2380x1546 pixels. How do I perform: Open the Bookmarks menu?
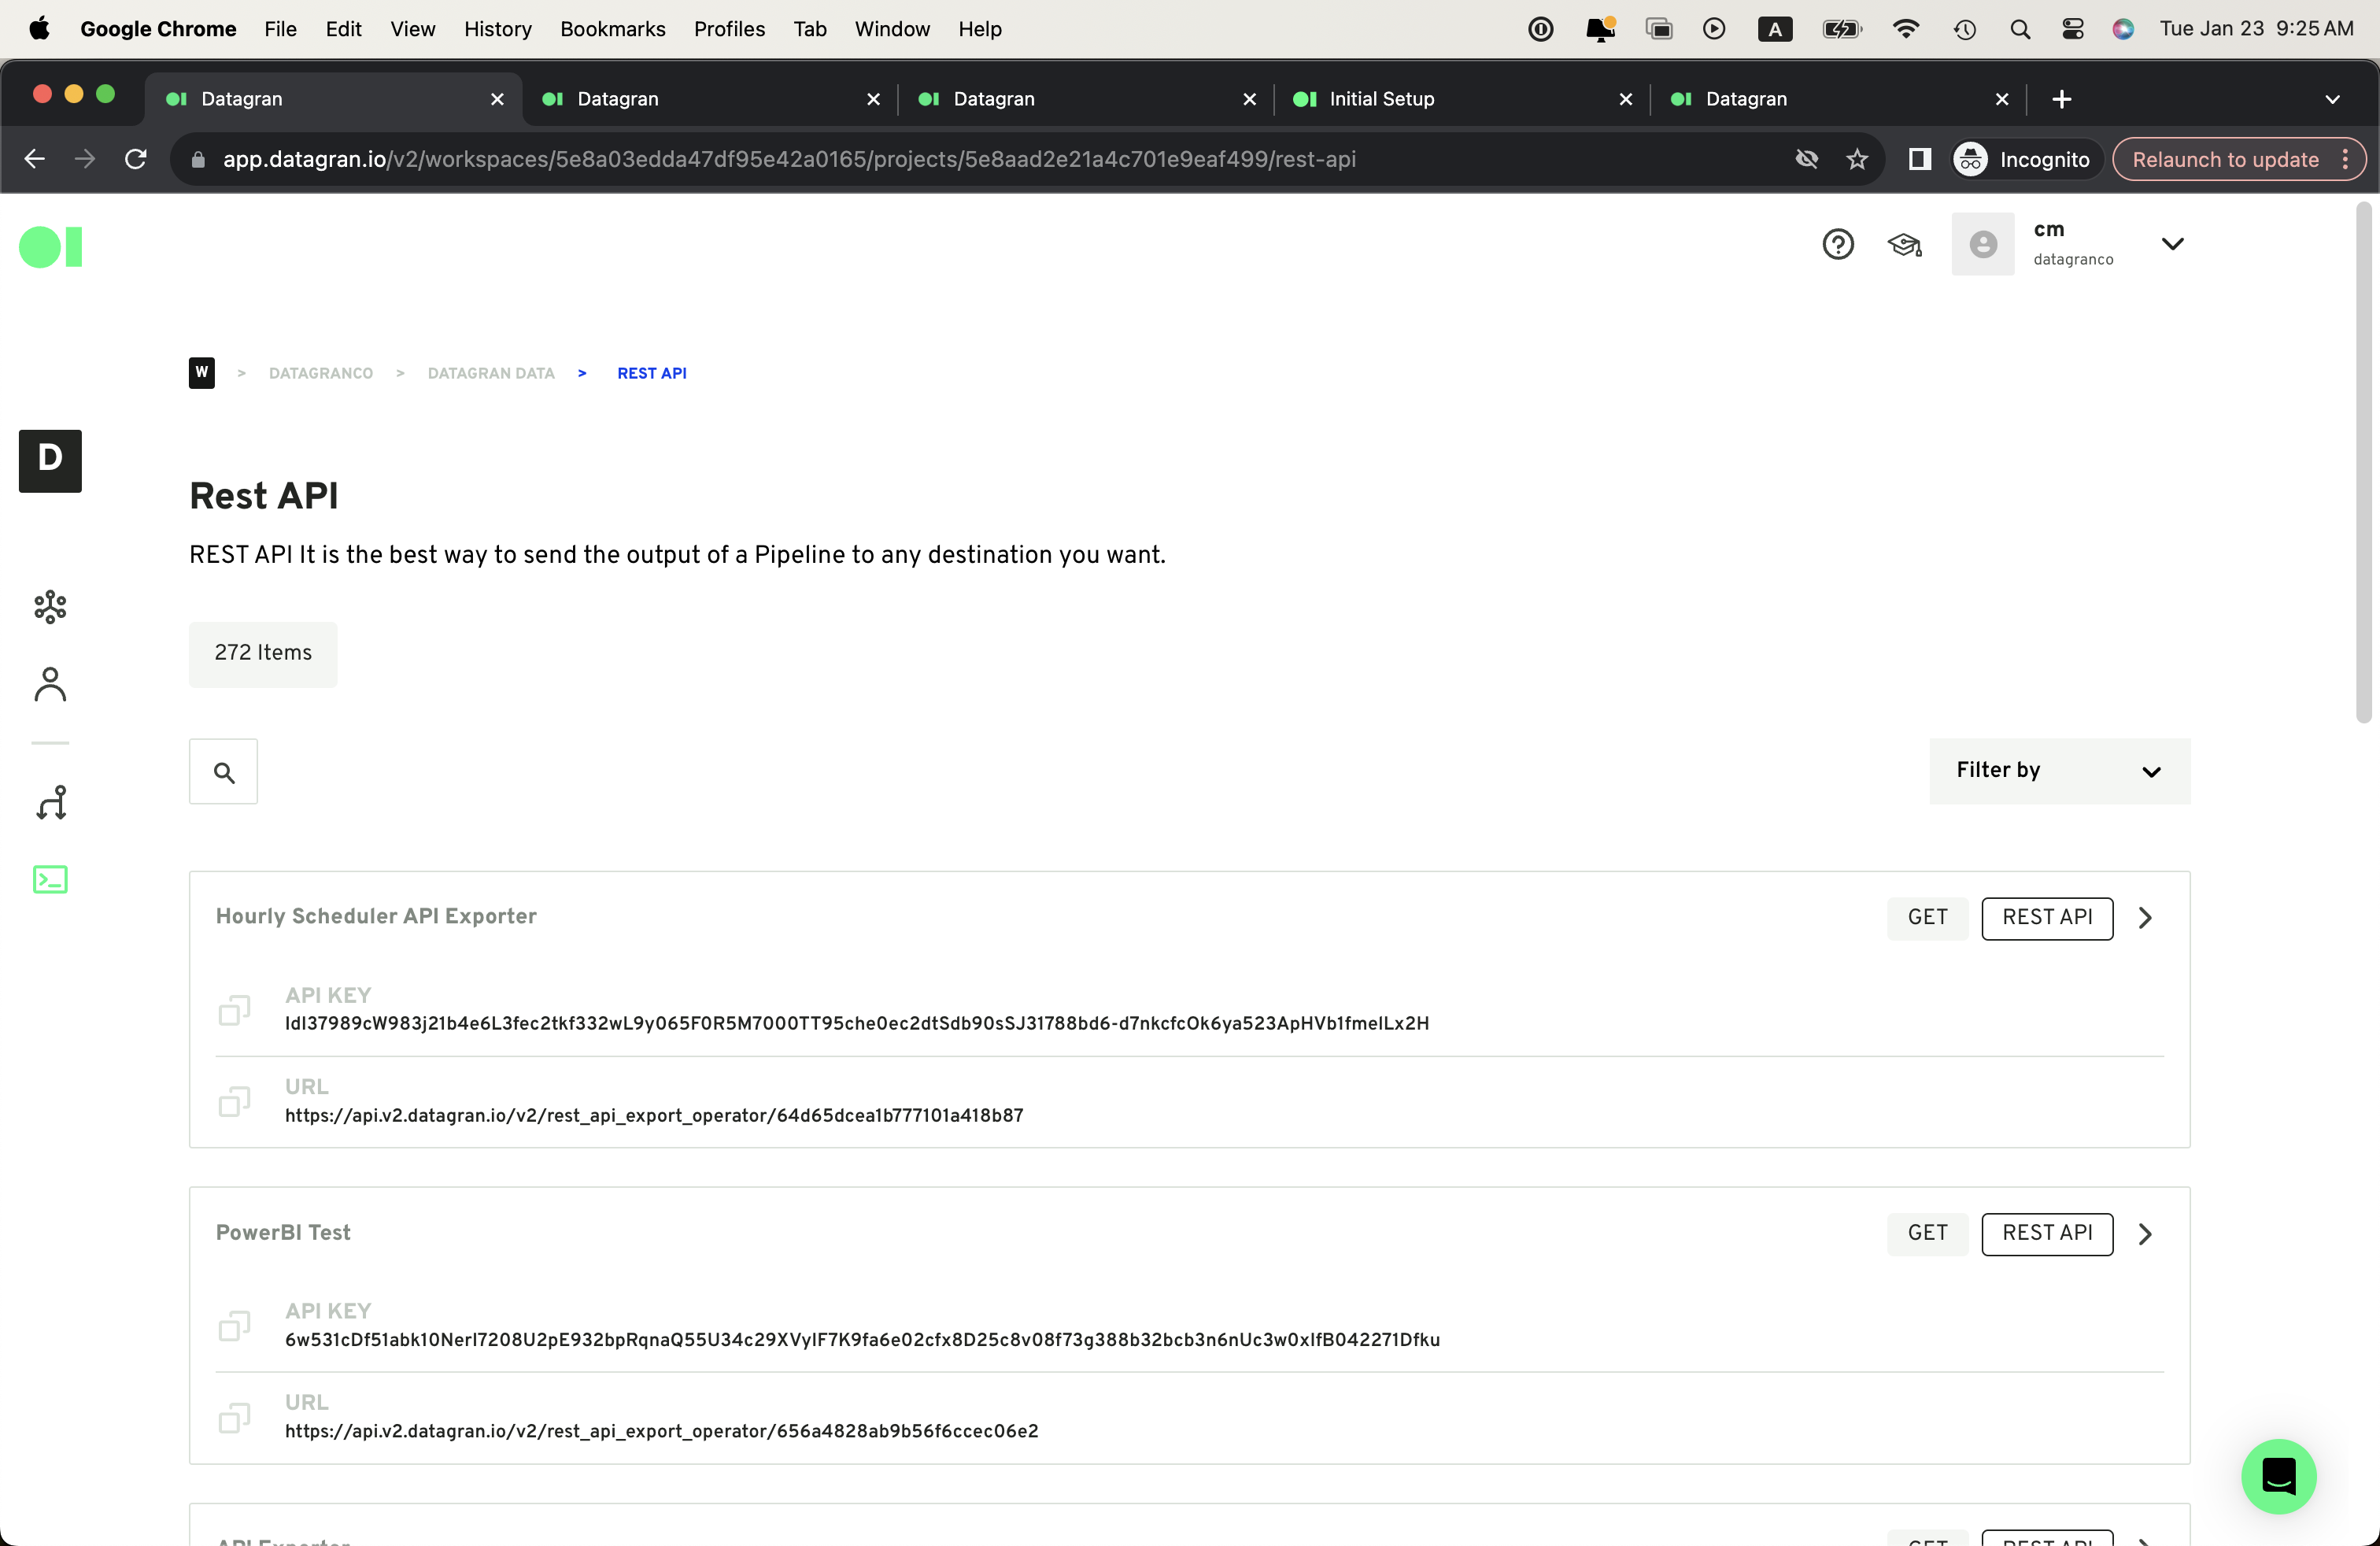tap(612, 29)
